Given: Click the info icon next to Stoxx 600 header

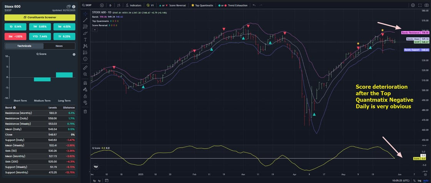Looking at the screenshot, I should coord(74,6).
